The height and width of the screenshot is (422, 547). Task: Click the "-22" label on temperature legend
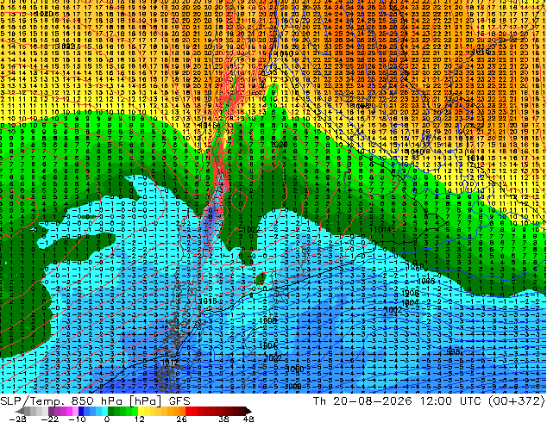click(49, 419)
